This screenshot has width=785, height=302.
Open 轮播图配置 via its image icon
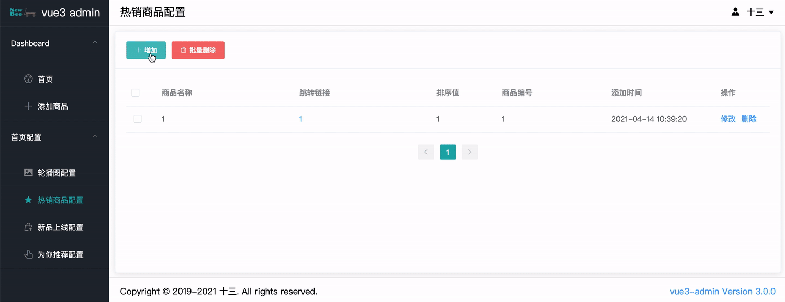pos(28,172)
